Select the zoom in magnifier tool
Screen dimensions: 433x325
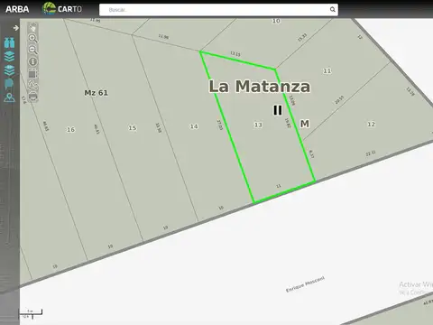click(32, 38)
